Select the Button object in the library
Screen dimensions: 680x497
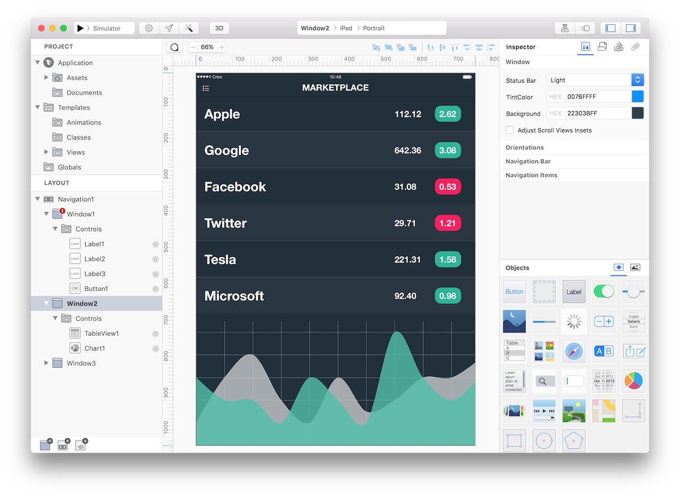click(x=514, y=291)
